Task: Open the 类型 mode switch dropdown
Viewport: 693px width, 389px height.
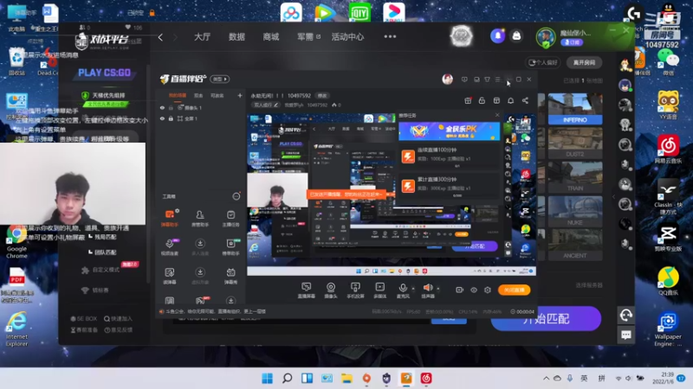Action: (x=220, y=79)
